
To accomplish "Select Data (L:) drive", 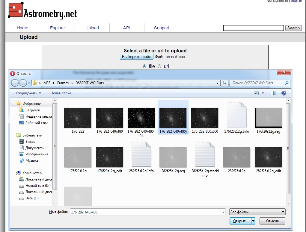I will [32, 198].
